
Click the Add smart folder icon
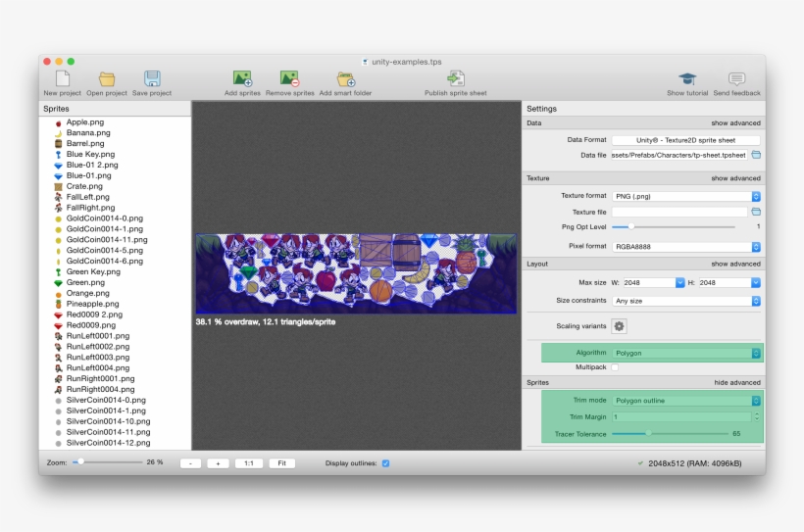pyautogui.click(x=345, y=78)
